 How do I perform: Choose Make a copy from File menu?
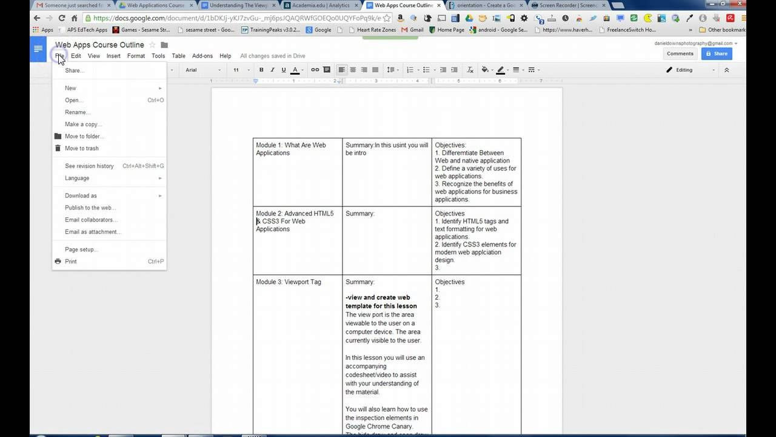pyautogui.click(x=109, y=124)
